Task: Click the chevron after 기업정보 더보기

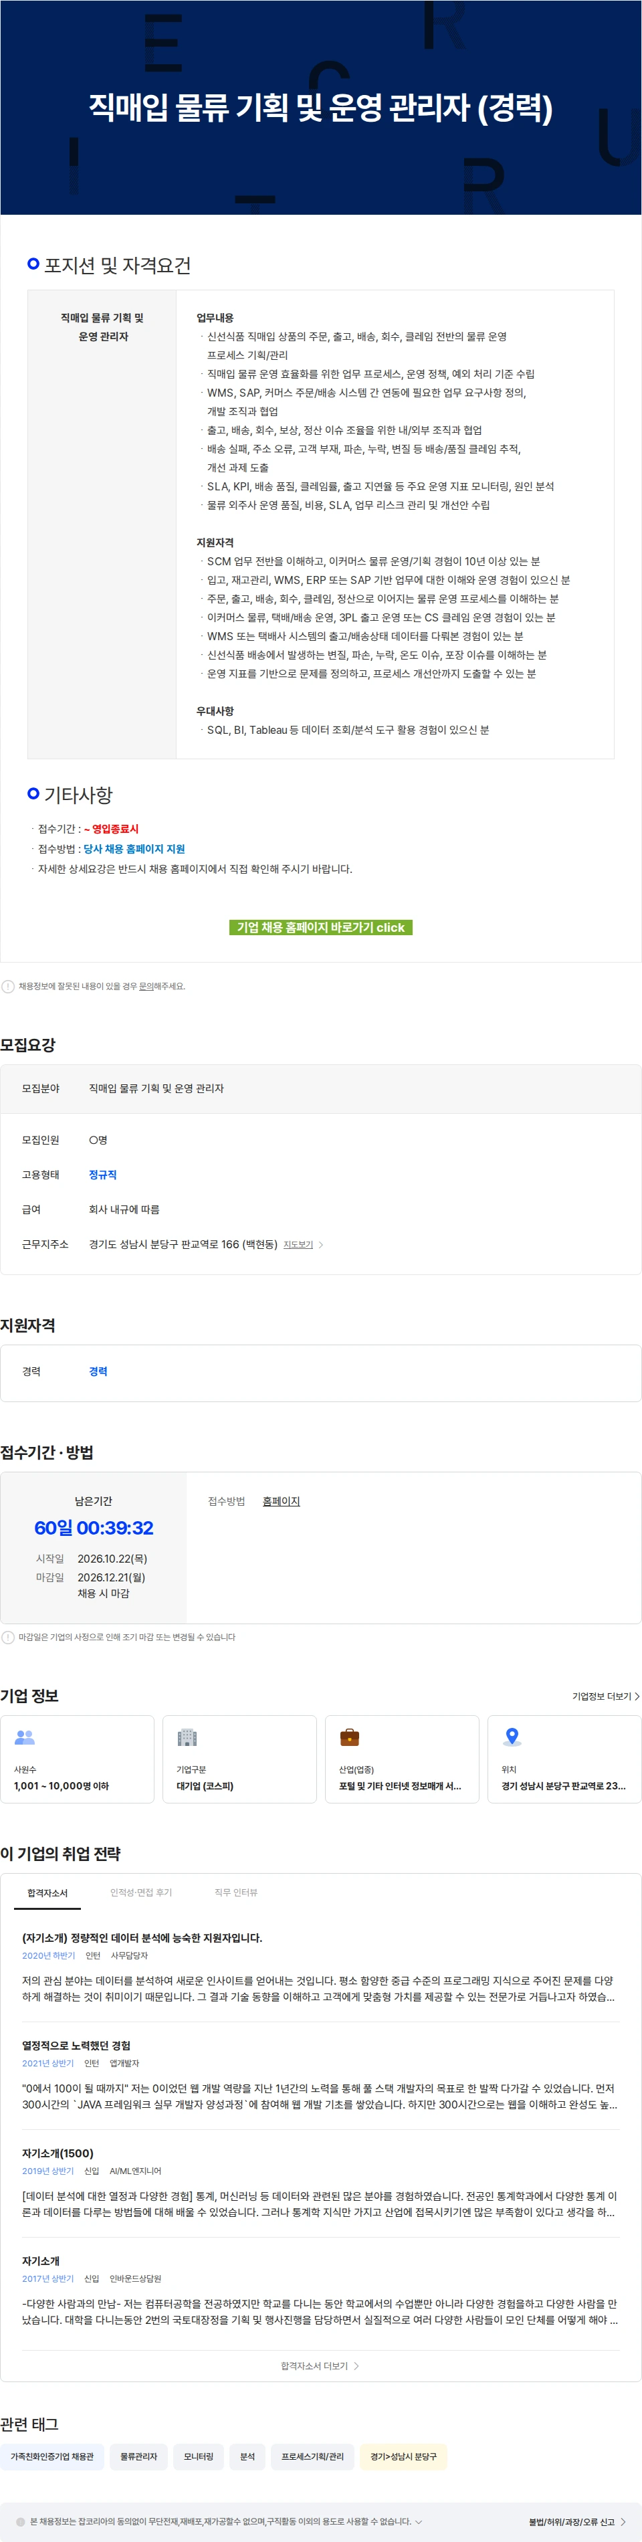Action: coord(637,1696)
